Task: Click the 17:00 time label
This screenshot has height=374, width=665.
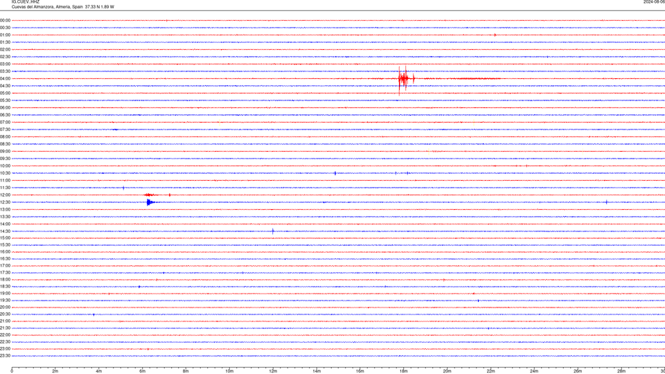Action: [5, 266]
